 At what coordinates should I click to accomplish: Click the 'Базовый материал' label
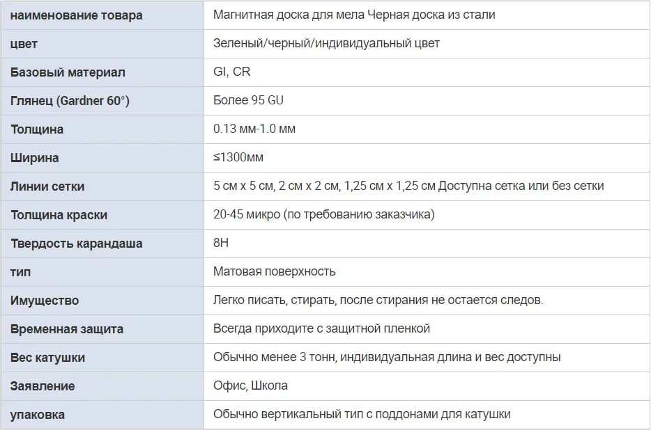point(68,72)
